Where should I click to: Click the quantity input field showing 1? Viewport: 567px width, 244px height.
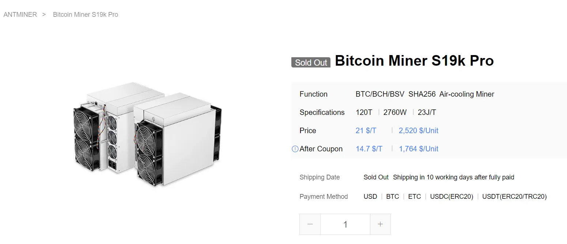pyautogui.click(x=345, y=224)
